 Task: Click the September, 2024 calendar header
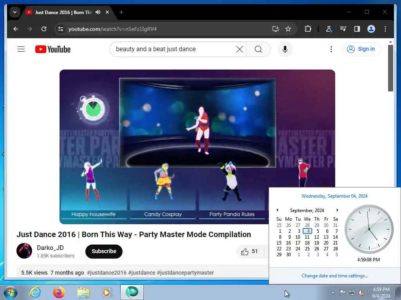pos(307,211)
